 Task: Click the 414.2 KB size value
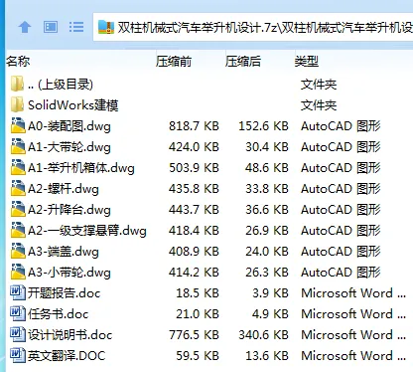click(x=194, y=273)
